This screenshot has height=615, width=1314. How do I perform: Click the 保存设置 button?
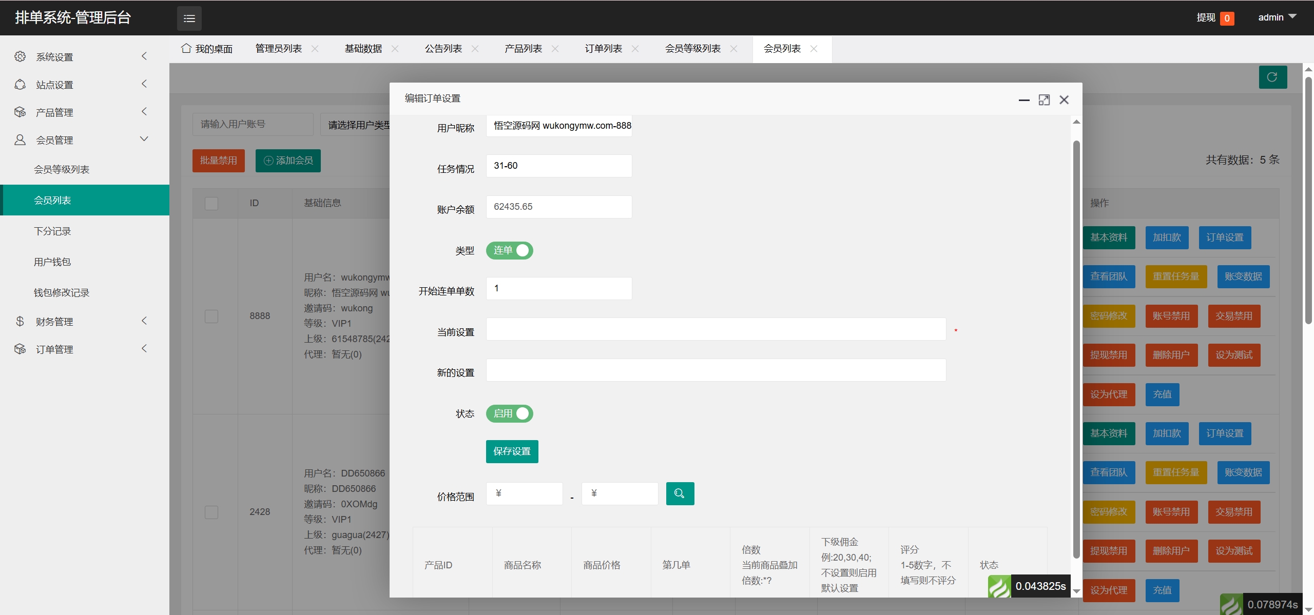coord(512,451)
